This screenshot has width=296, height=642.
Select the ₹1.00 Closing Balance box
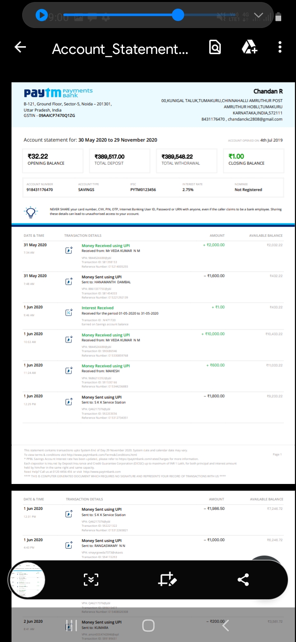(x=254, y=160)
